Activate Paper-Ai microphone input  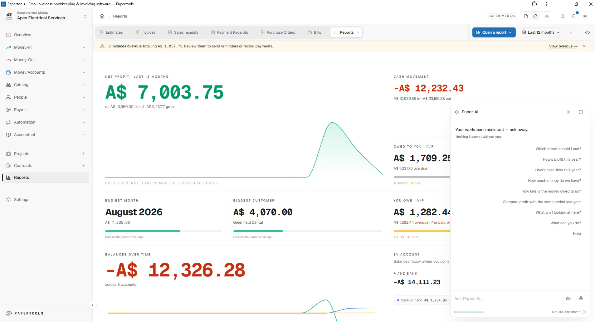(x=581, y=299)
